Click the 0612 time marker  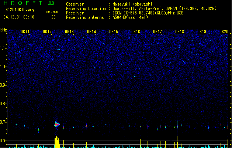coord(47,32)
